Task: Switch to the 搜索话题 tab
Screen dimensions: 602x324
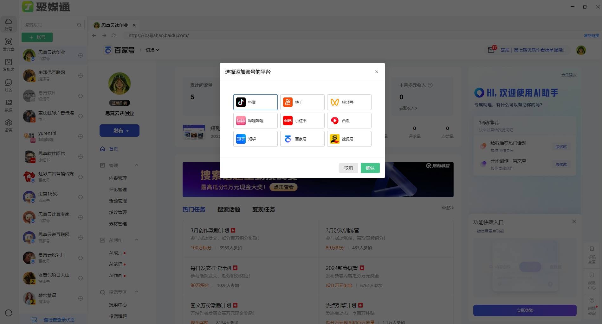Action: pyautogui.click(x=229, y=209)
